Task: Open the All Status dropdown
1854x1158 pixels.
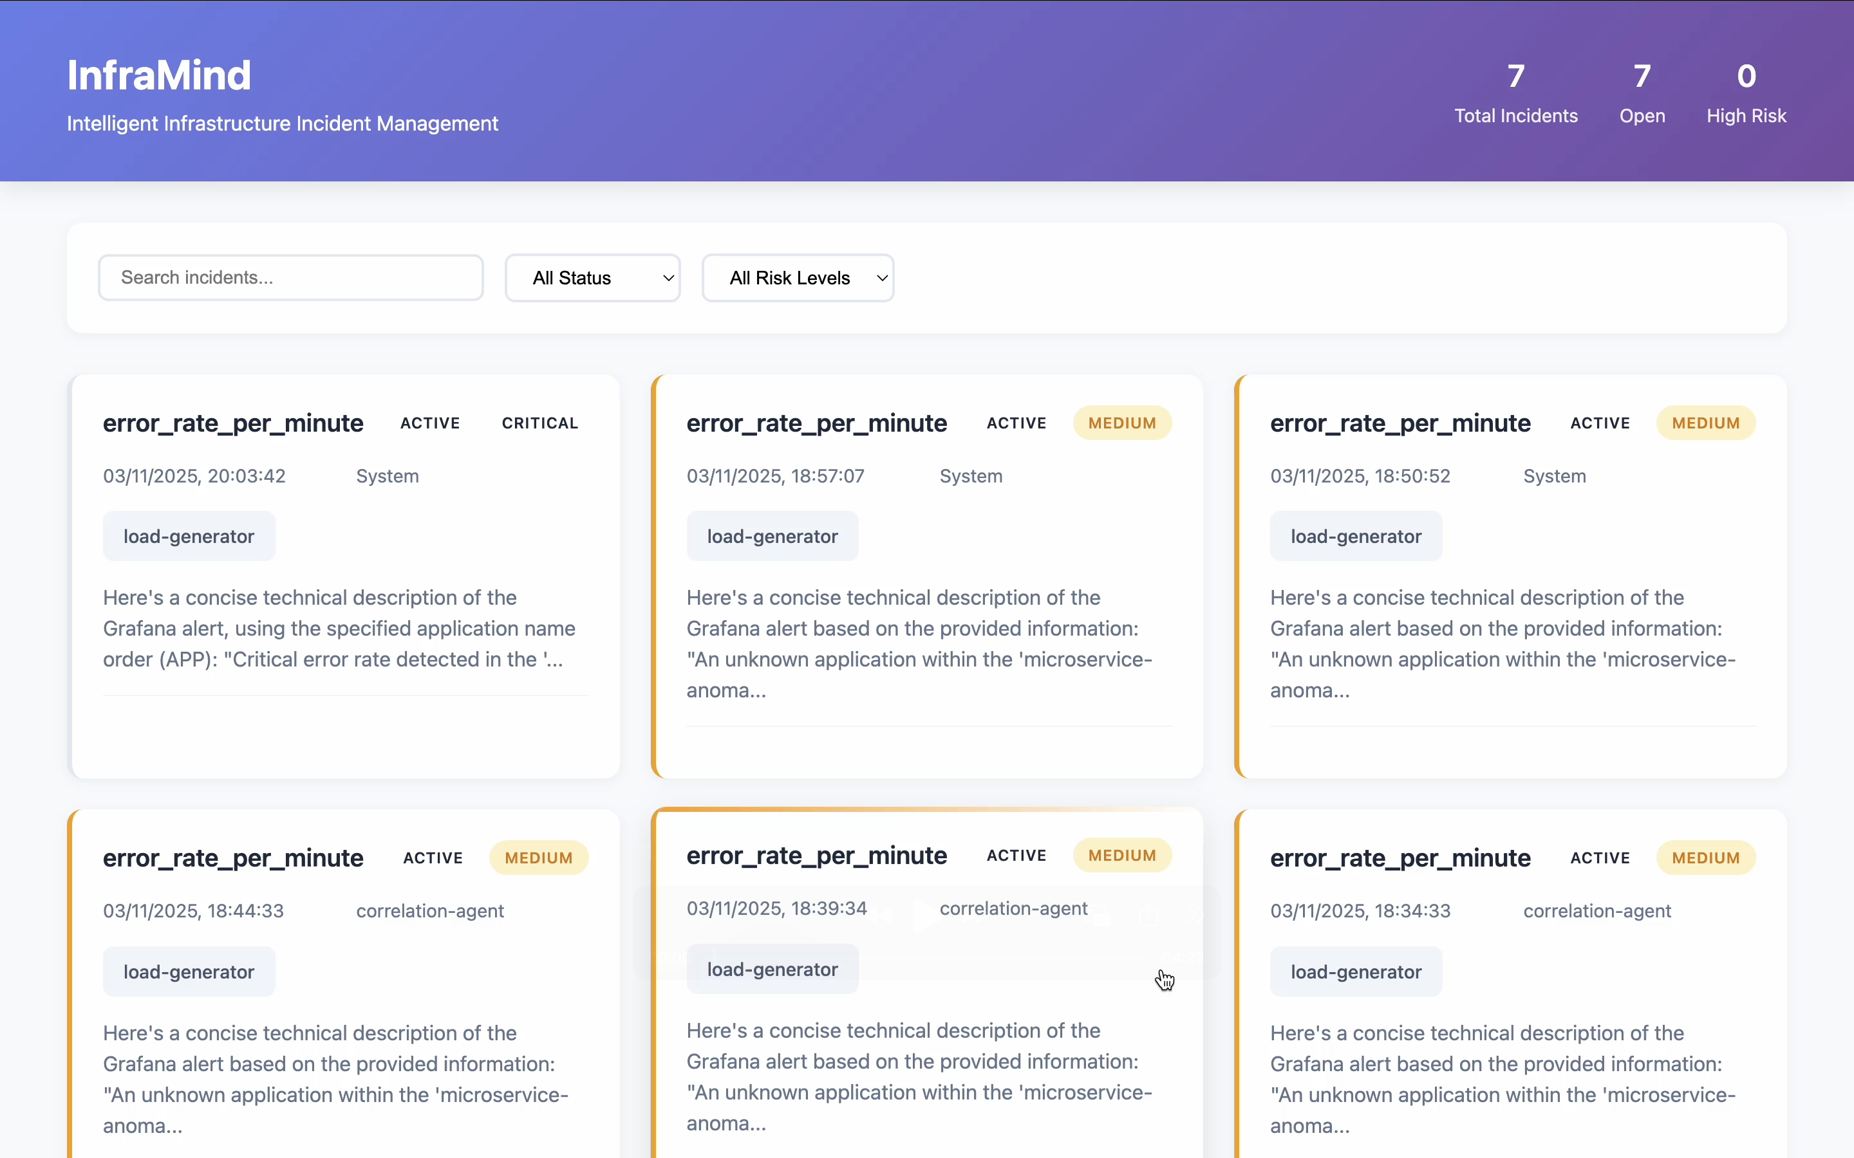Action: [592, 277]
